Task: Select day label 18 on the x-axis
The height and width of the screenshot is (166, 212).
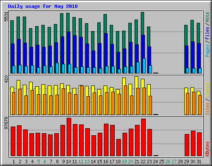Action: pyautogui.click(x=118, y=161)
